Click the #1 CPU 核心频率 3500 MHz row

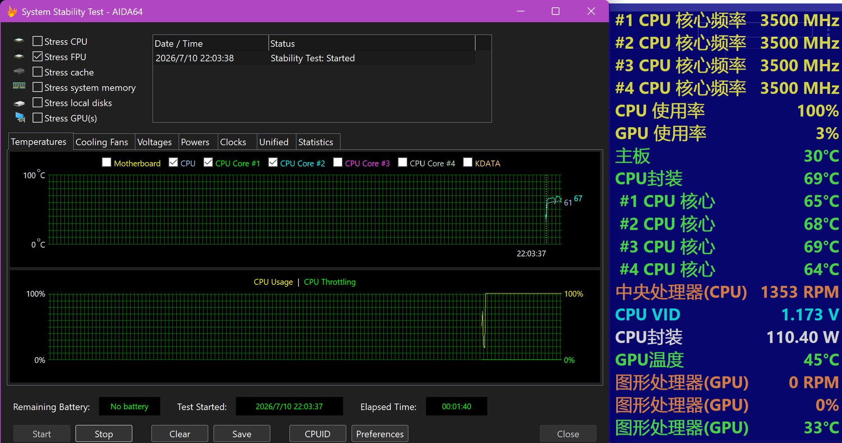[x=727, y=20]
